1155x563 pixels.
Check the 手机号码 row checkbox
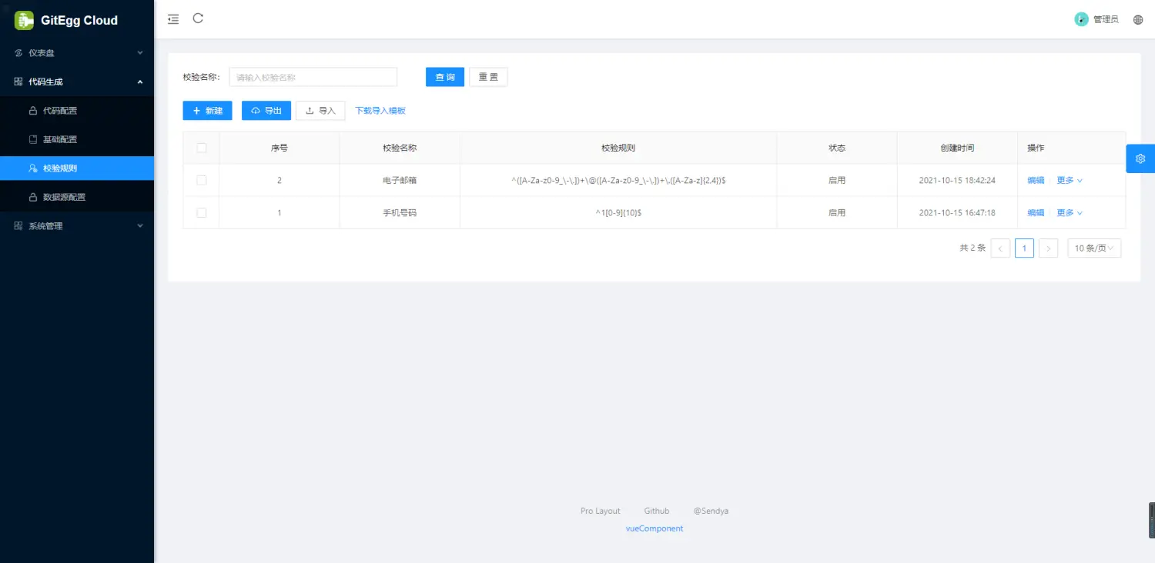[202, 212]
